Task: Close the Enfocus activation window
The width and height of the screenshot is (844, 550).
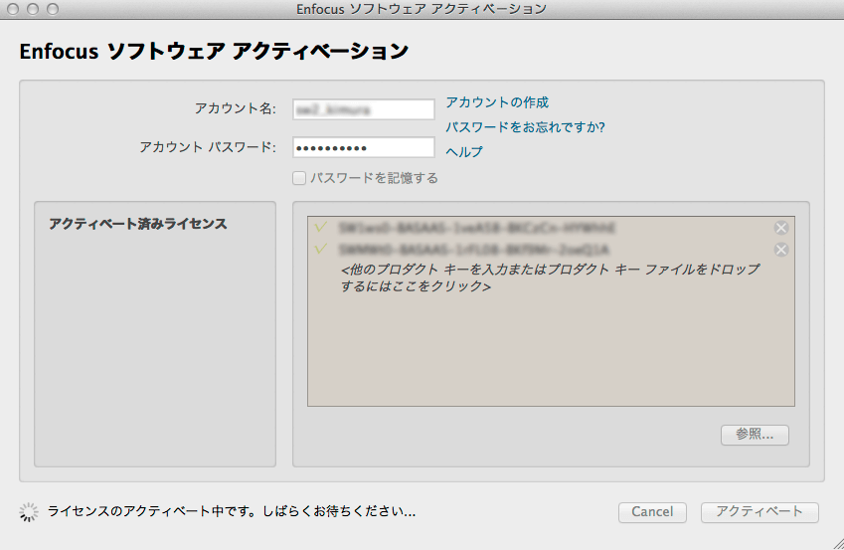Action: pyautogui.click(x=13, y=9)
